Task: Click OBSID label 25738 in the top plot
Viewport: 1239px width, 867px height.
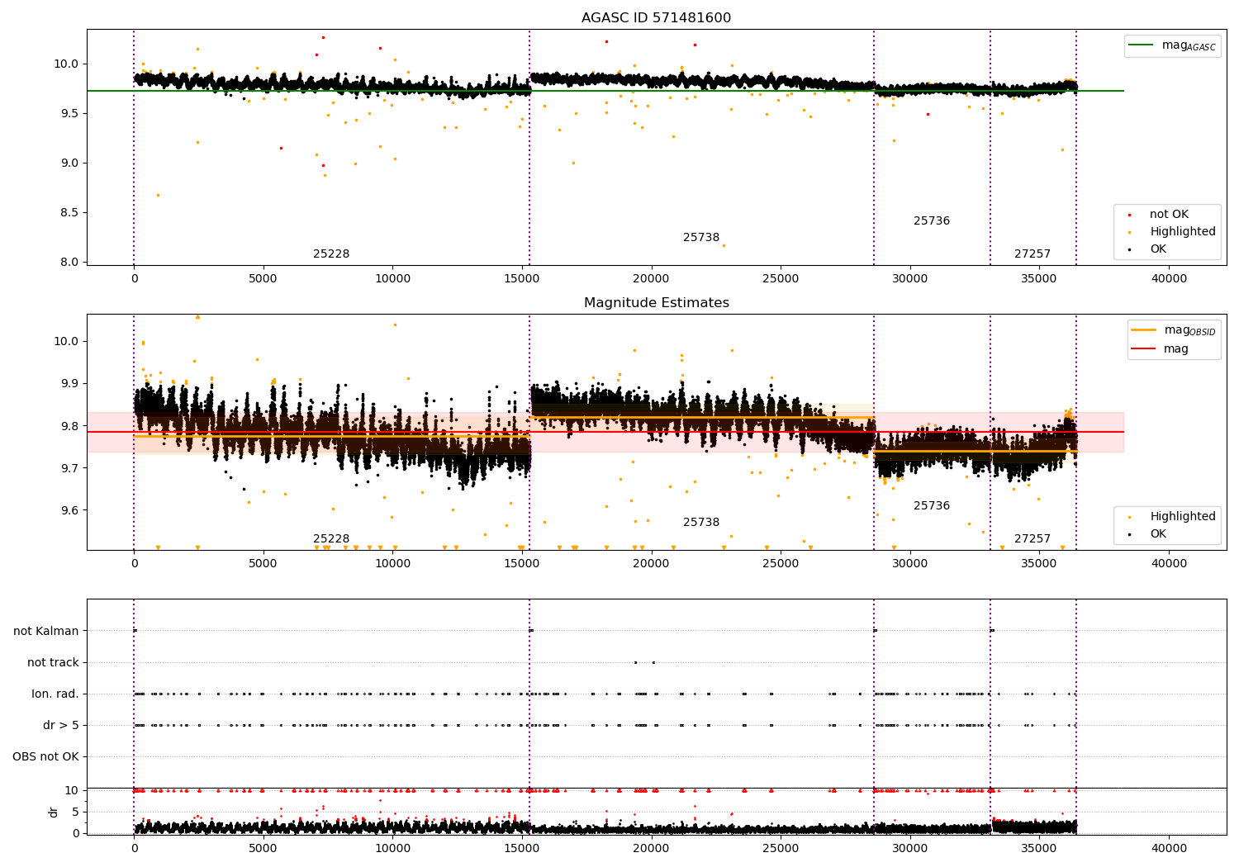Action: tap(701, 238)
